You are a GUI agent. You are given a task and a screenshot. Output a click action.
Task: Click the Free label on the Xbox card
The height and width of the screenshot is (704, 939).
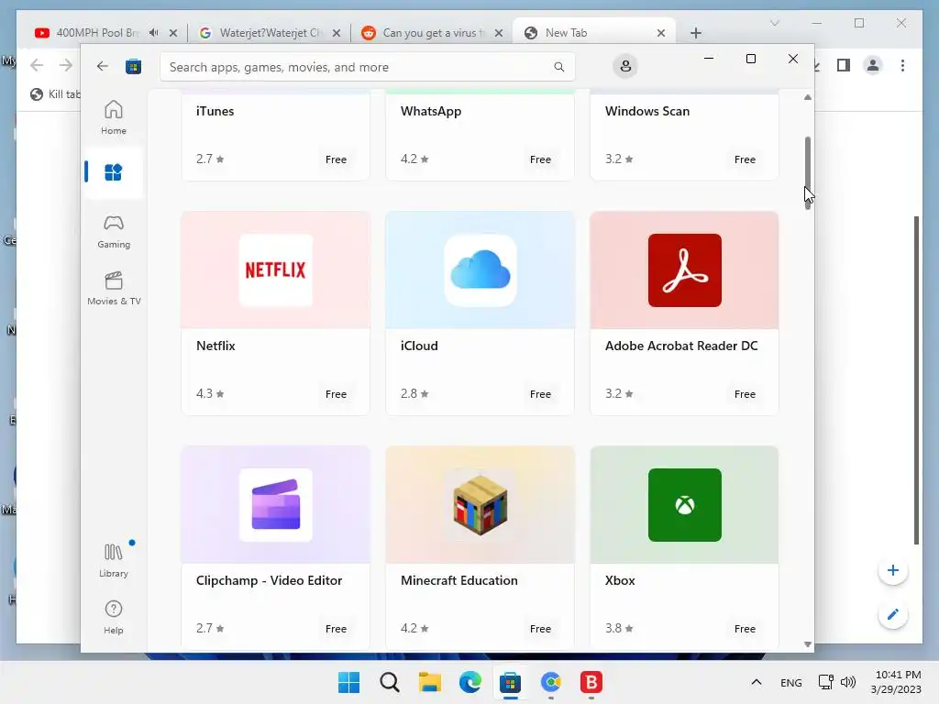[x=745, y=629]
